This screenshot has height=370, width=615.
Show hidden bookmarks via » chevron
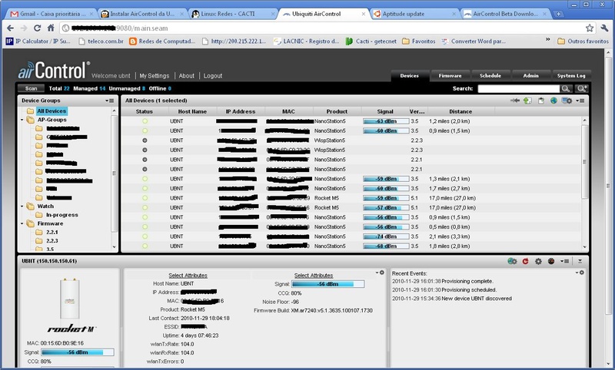tap(547, 40)
